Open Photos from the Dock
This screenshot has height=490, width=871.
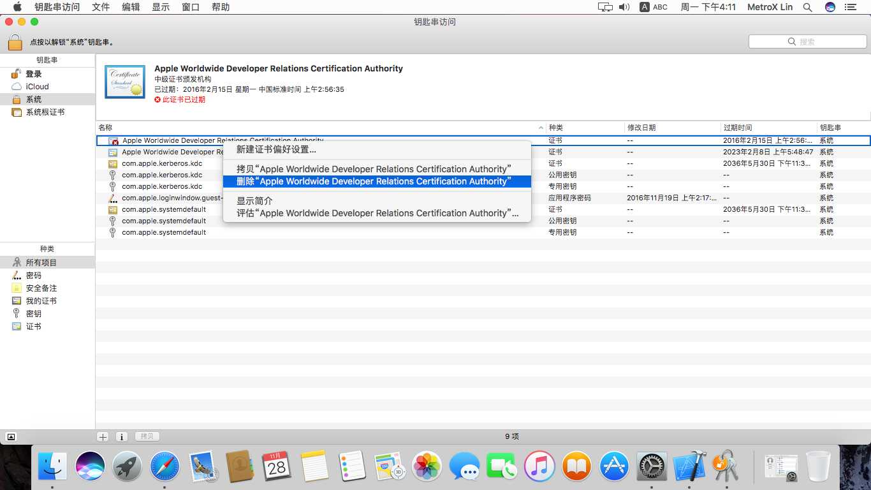(427, 466)
